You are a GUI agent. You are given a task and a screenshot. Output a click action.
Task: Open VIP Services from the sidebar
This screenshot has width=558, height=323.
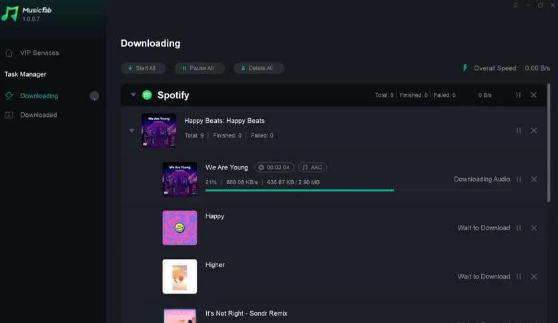pyautogui.click(x=39, y=53)
